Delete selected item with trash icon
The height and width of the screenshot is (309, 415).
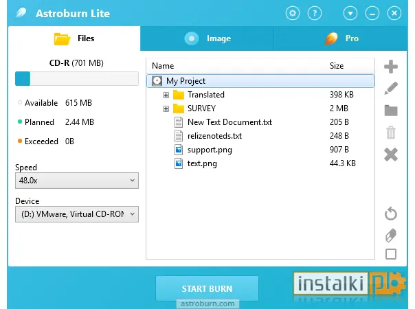pos(391,133)
